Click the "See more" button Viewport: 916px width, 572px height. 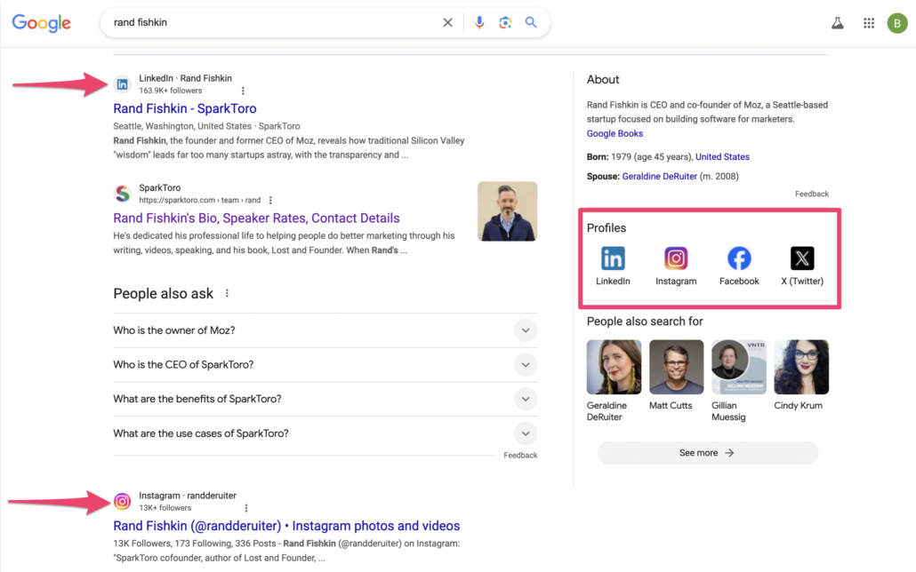707,453
